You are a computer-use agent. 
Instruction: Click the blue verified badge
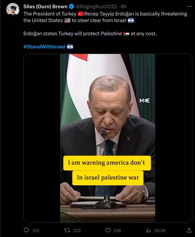coord(71,7)
